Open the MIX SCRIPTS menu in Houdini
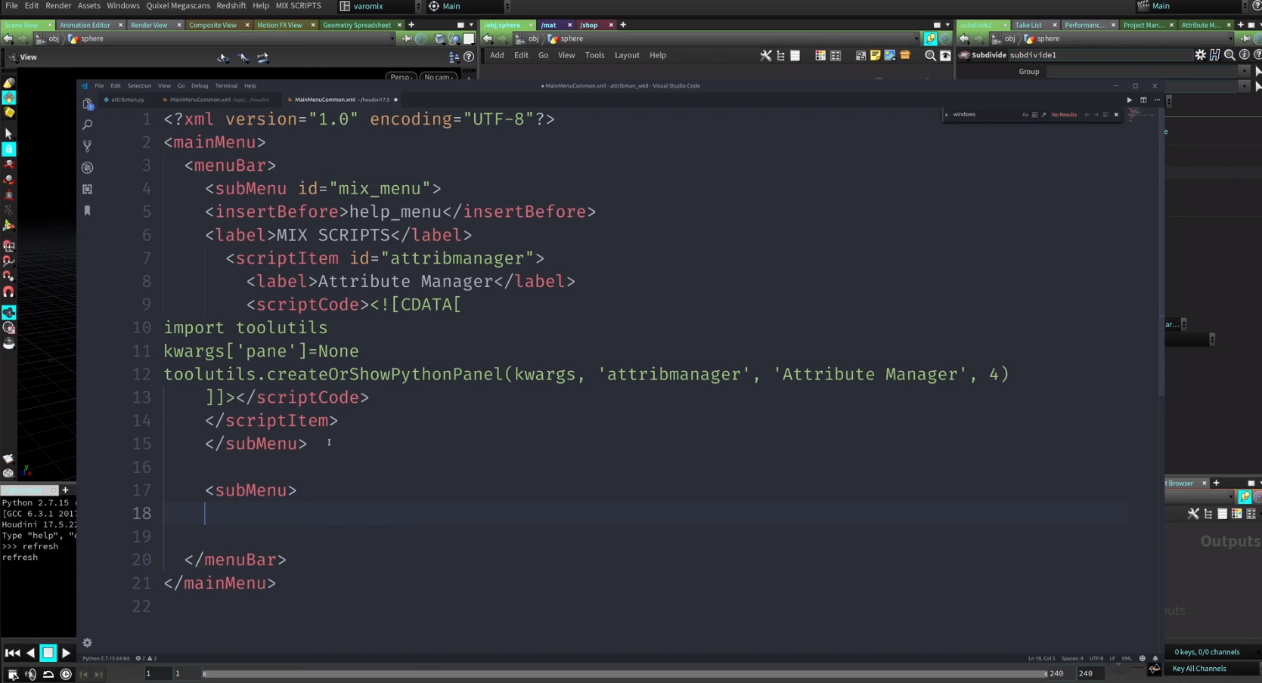 click(298, 6)
